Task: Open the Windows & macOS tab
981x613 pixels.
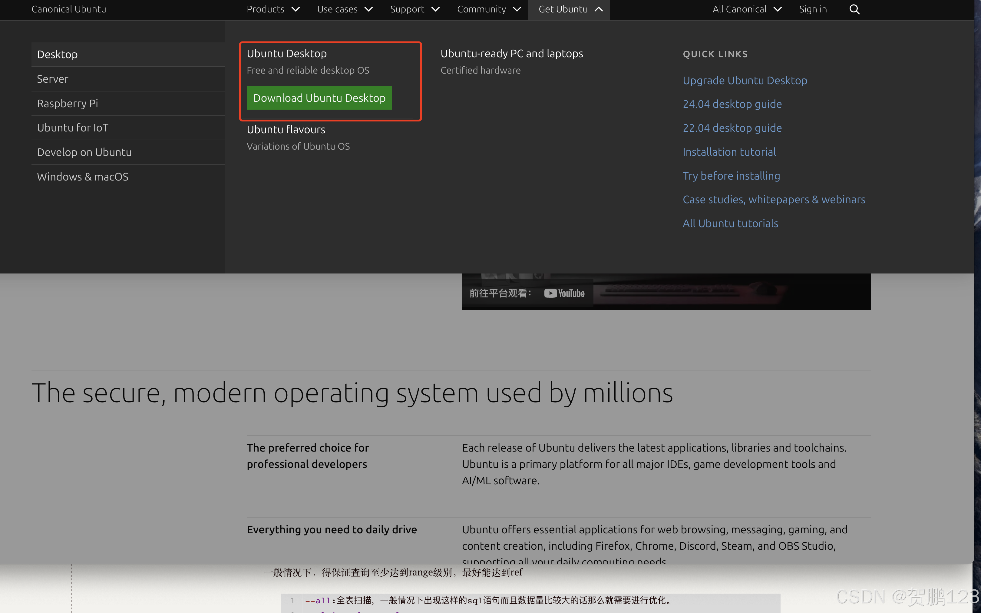Action: point(83,177)
